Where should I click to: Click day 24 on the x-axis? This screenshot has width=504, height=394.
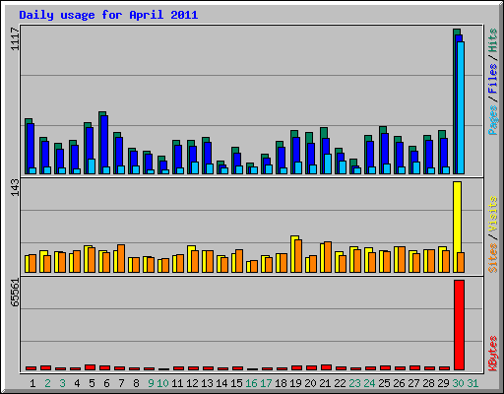(369, 383)
